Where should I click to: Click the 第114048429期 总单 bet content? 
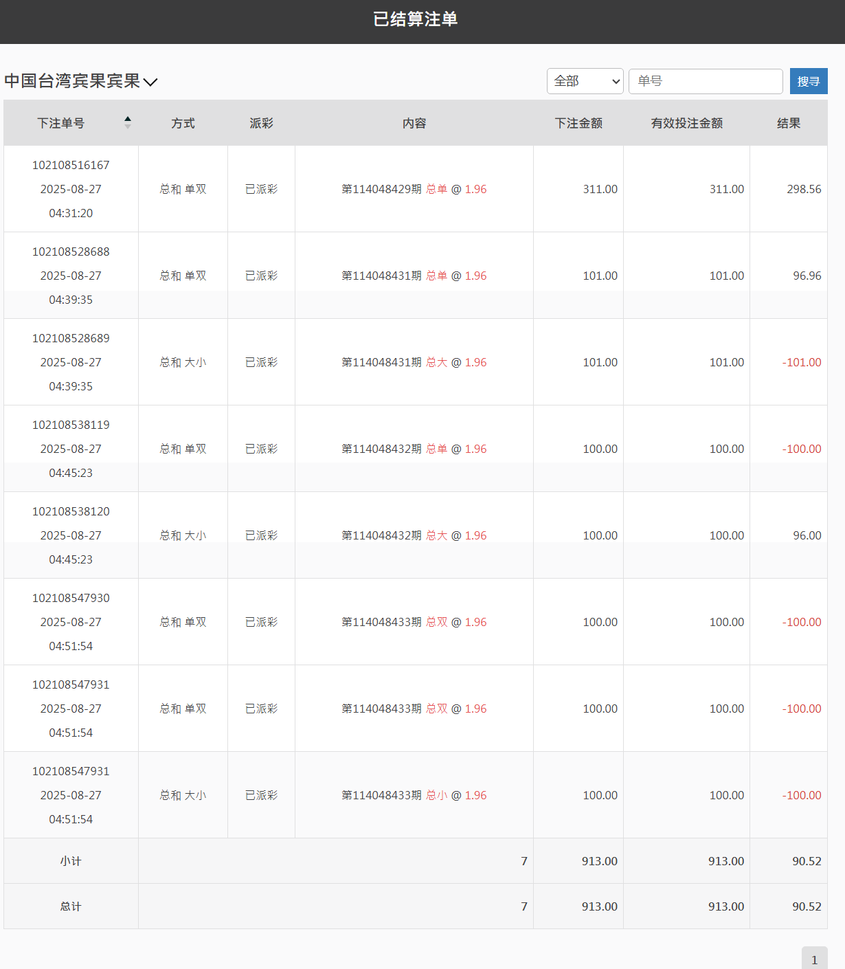click(x=414, y=189)
